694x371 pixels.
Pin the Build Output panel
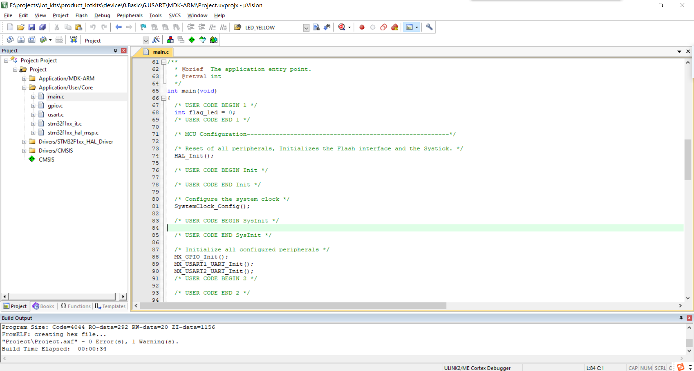pos(681,318)
